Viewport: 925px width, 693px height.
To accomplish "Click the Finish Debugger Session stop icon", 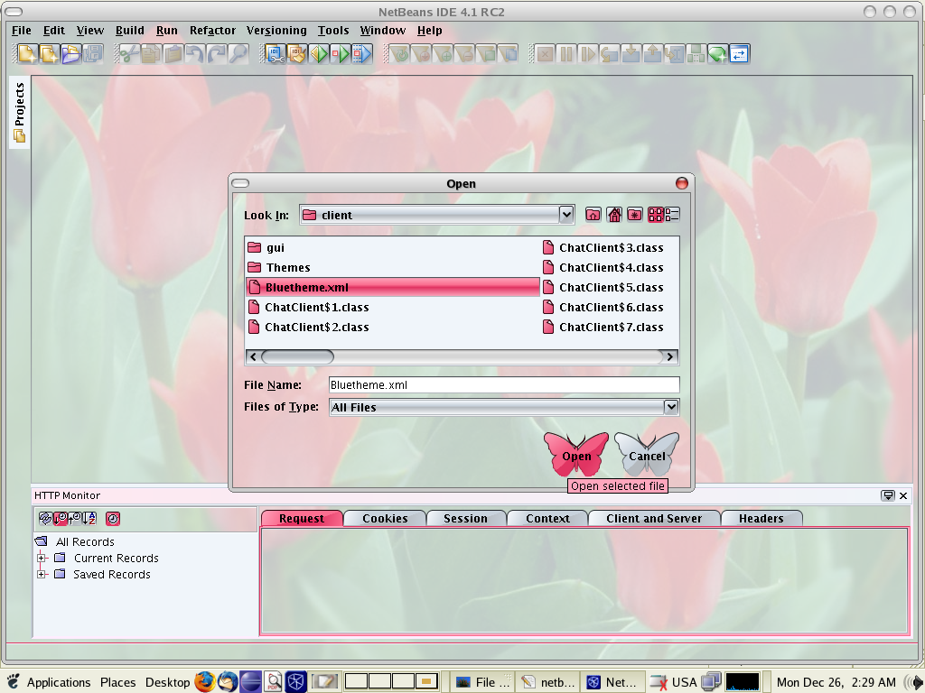I will (545, 54).
